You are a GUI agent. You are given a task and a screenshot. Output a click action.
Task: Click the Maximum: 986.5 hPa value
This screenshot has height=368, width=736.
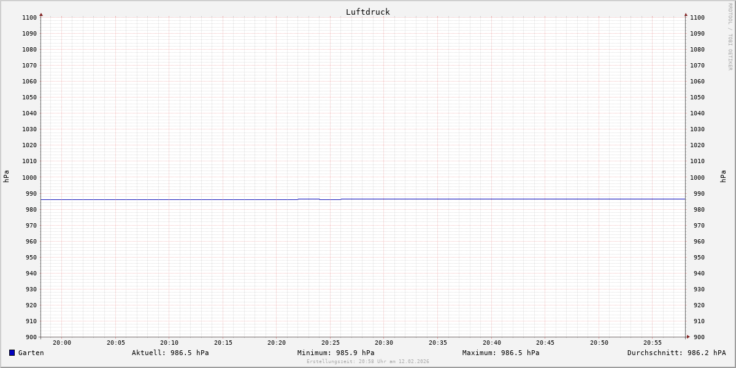(x=500, y=353)
